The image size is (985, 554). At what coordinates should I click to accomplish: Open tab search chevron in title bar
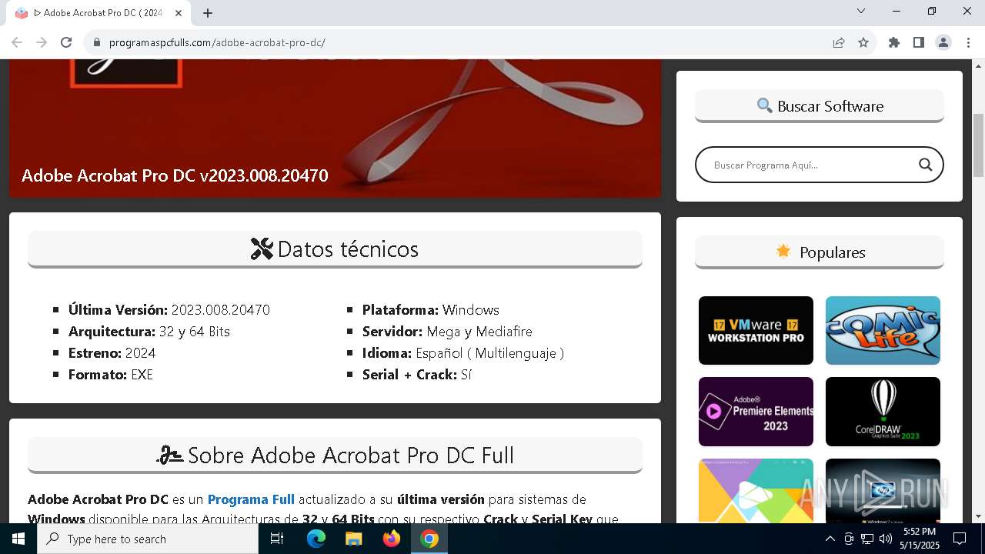coord(861,11)
